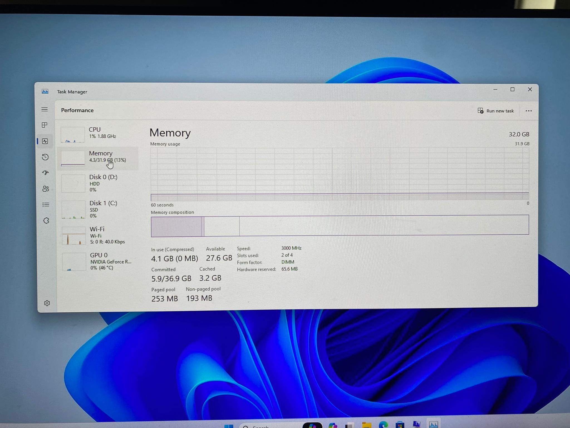The width and height of the screenshot is (570, 428).
Task: Click the 60 seconds graph label
Action: [162, 205]
